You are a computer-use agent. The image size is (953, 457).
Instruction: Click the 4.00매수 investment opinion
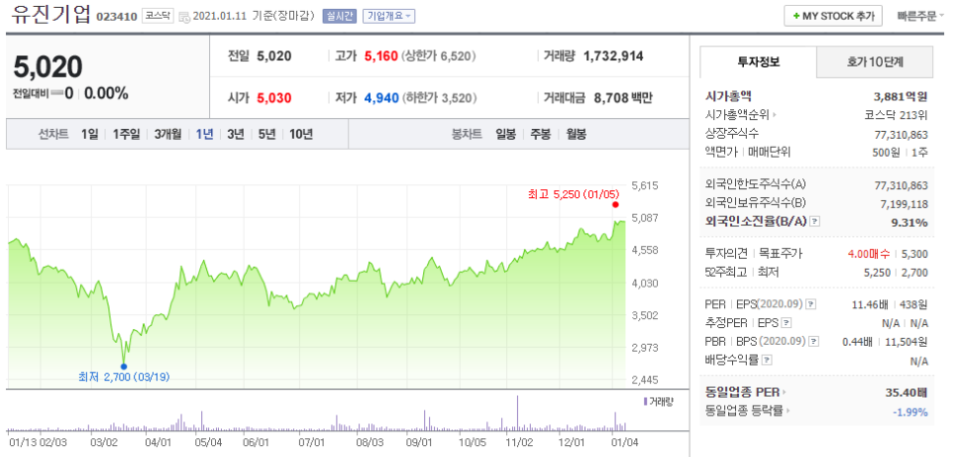(869, 254)
